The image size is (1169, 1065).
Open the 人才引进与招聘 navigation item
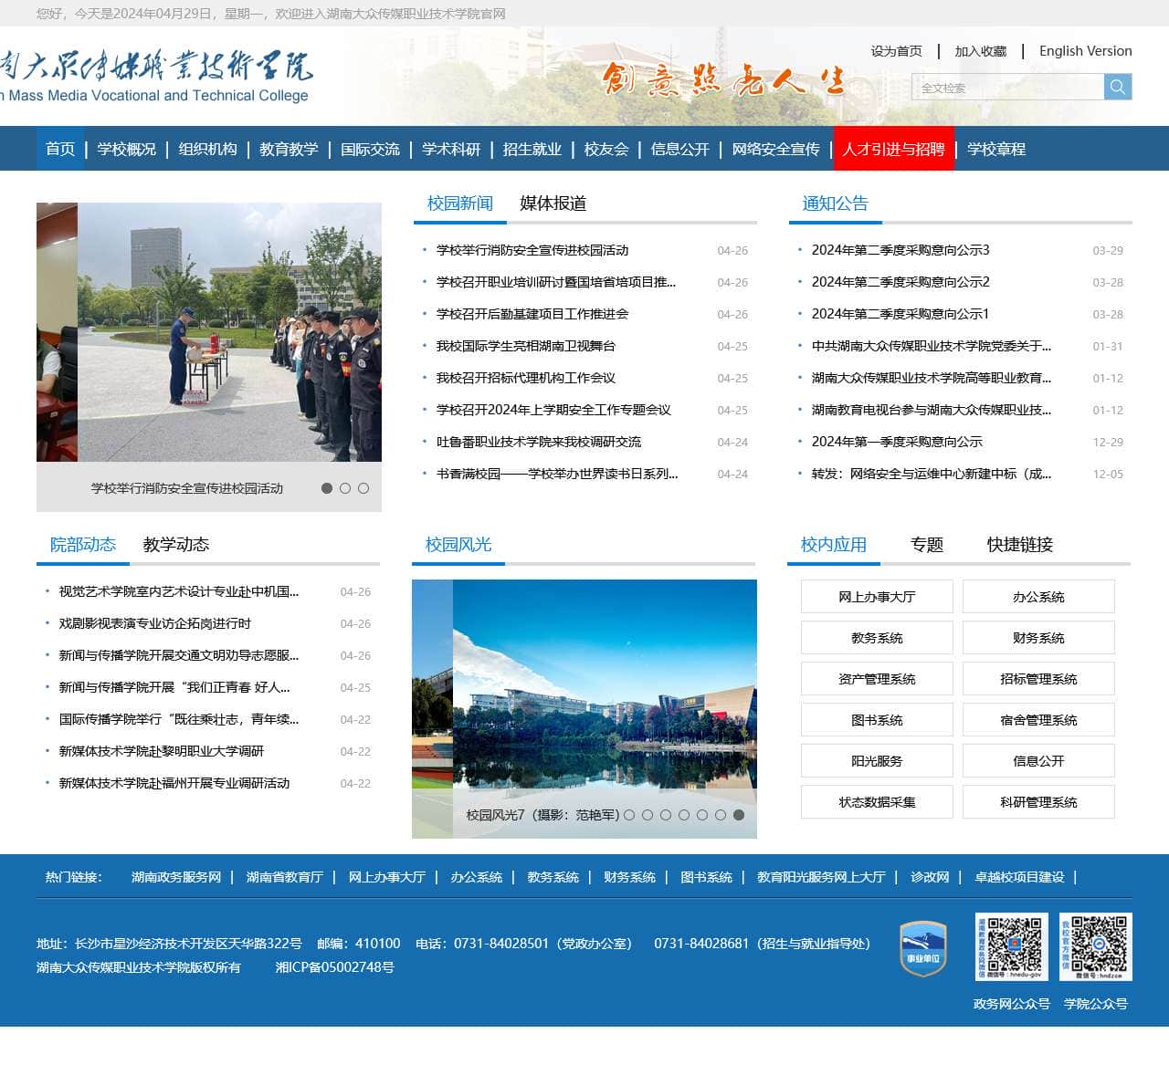(893, 149)
